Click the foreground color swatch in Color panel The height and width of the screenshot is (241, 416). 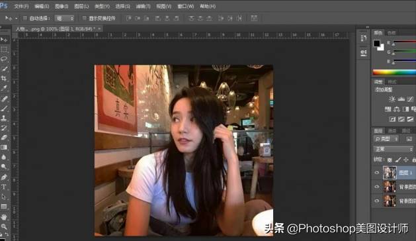coord(376,44)
